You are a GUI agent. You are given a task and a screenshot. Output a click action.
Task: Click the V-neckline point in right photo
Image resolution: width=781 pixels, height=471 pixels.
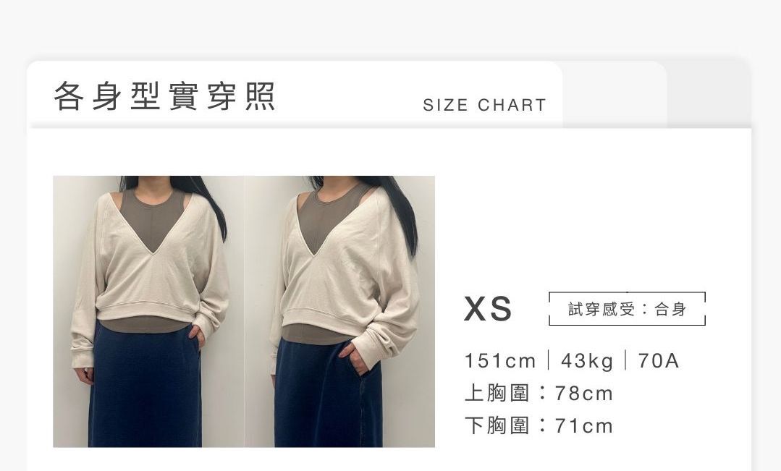tap(314, 253)
